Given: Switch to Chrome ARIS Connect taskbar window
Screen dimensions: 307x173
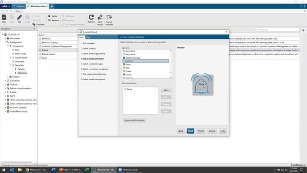Looking at the screenshot, I should pyautogui.click(x=36, y=170).
